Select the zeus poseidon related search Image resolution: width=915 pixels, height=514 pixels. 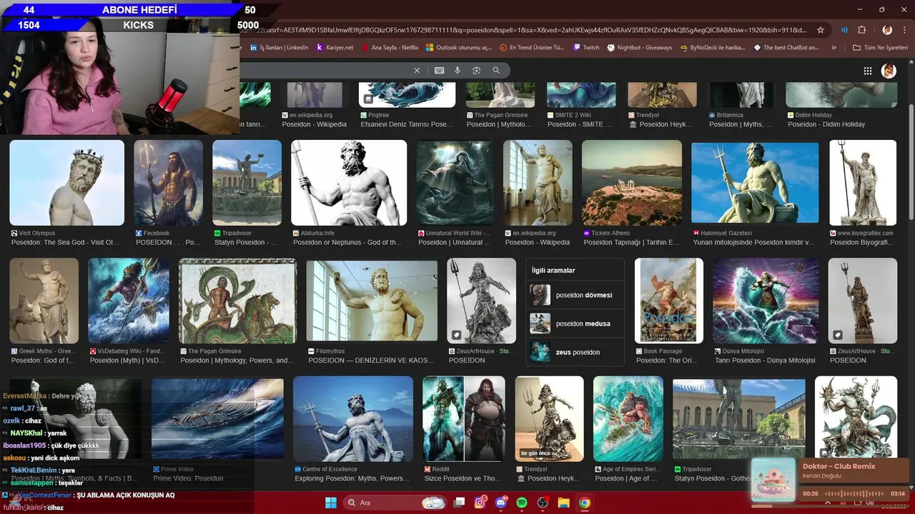point(575,352)
